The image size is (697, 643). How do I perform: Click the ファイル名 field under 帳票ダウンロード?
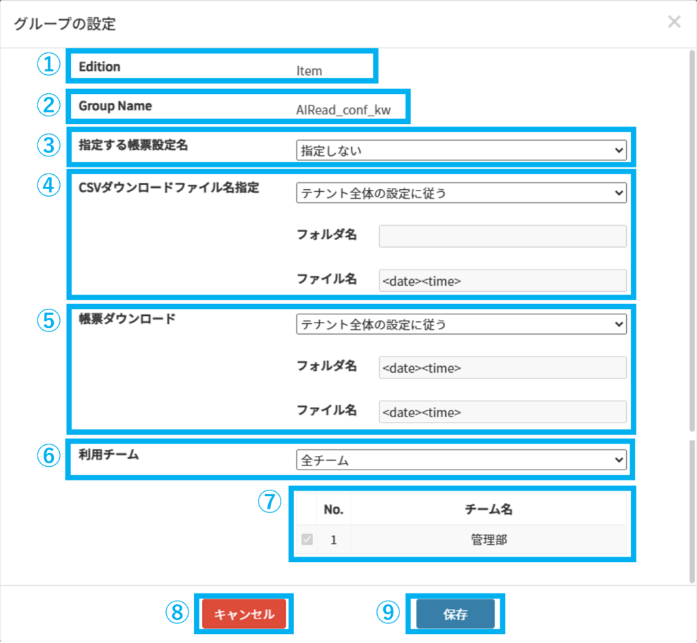502,412
